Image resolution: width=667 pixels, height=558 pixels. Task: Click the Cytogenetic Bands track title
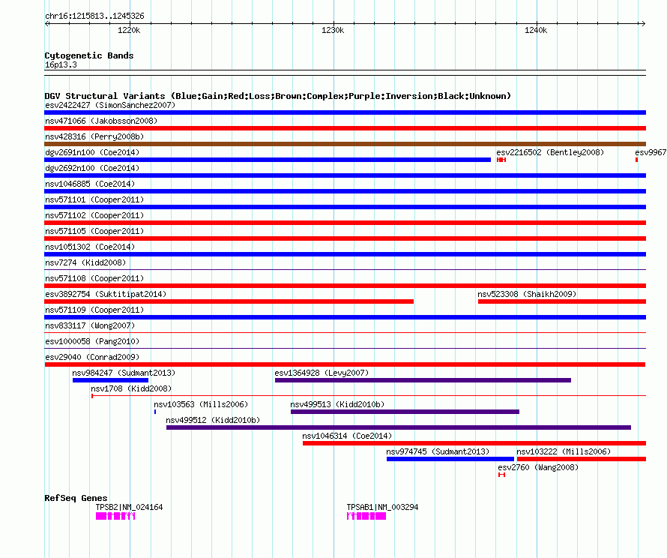click(x=89, y=55)
